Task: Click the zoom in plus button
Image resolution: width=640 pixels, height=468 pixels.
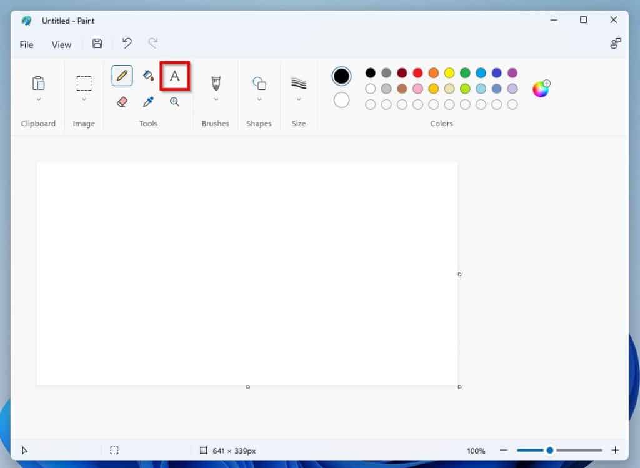Action: pyautogui.click(x=616, y=450)
